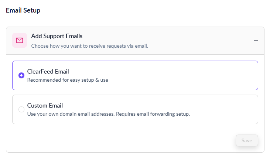Click the word "Setup" in the page heading
The height and width of the screenshot is (156, 273).
(32, 10)
